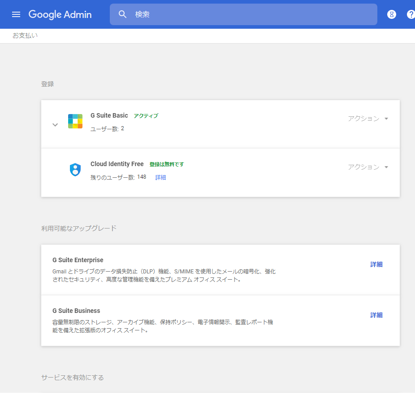The width and height of the screenshot is (415, 400).
Task: Expand the G Suite Basic subscription chevron
Action: click(55, 125)
